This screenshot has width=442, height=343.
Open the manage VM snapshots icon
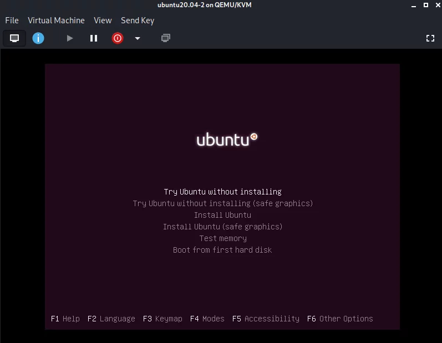click(x=165, y=38)
